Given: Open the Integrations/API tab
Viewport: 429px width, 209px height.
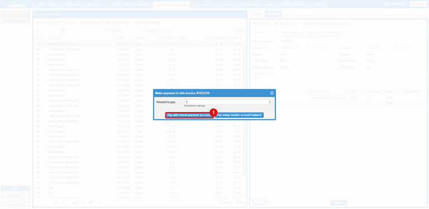Looking at the screenshot, I should (x=292, y=4).
